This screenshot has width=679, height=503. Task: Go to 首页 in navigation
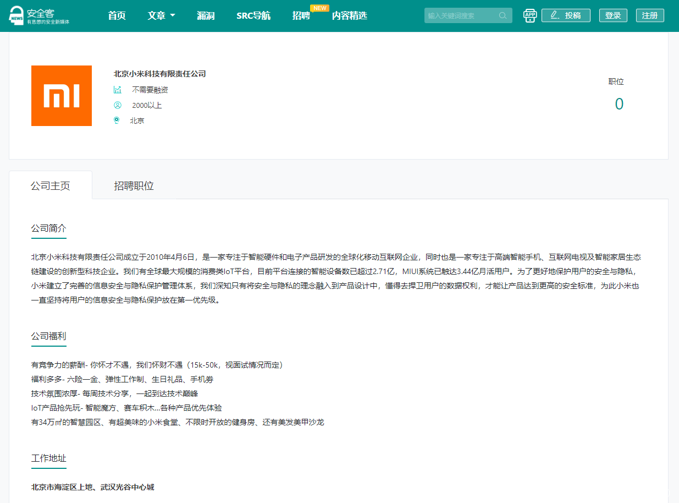[x=117, y=15]
